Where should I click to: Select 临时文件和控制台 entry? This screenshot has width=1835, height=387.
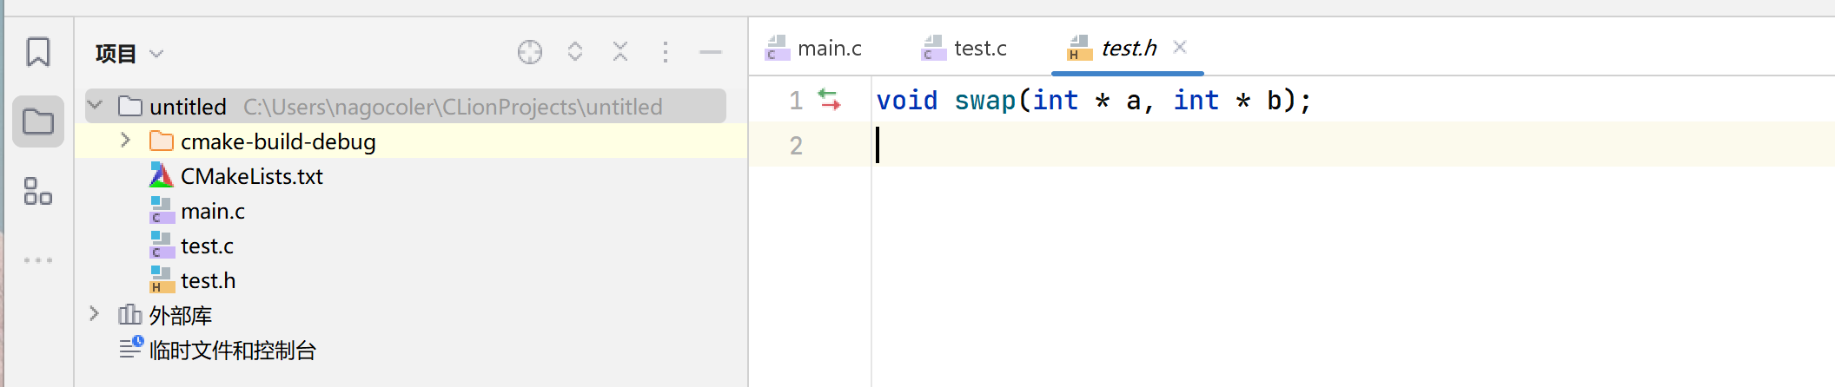tap(232, 350)
